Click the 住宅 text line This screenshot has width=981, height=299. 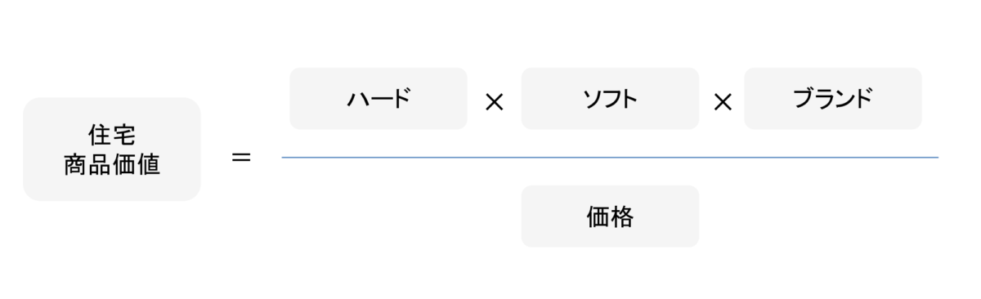pos(112,136)
